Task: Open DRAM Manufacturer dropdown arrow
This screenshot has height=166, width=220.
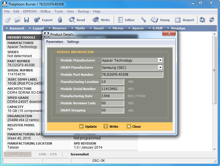Action: coord(160,67)
